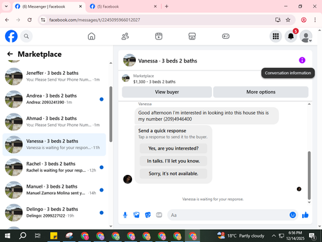Click Vanessa's message containing her phone number
The width and height of the screenshot is (322, 242).
coord(207,116)
